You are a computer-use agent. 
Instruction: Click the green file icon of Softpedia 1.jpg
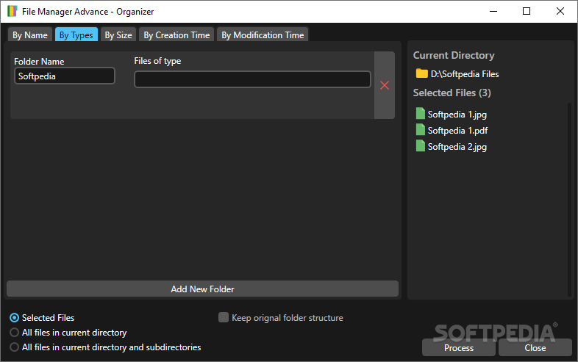click(x=420, y=113)
